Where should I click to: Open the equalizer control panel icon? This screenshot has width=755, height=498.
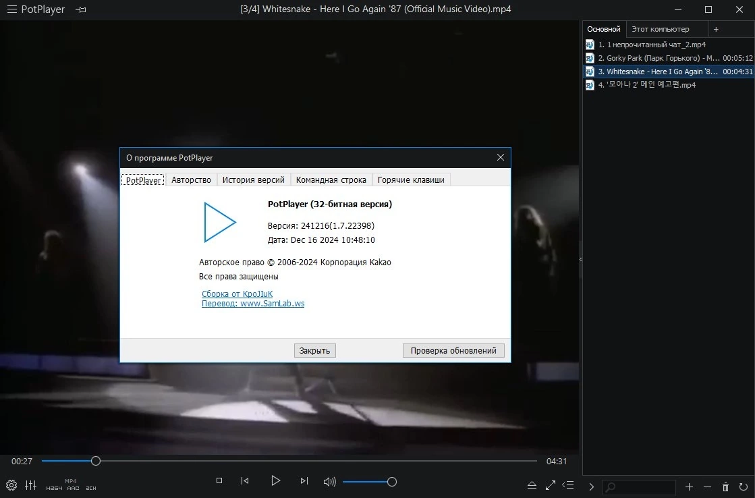(x=31, y=485)
